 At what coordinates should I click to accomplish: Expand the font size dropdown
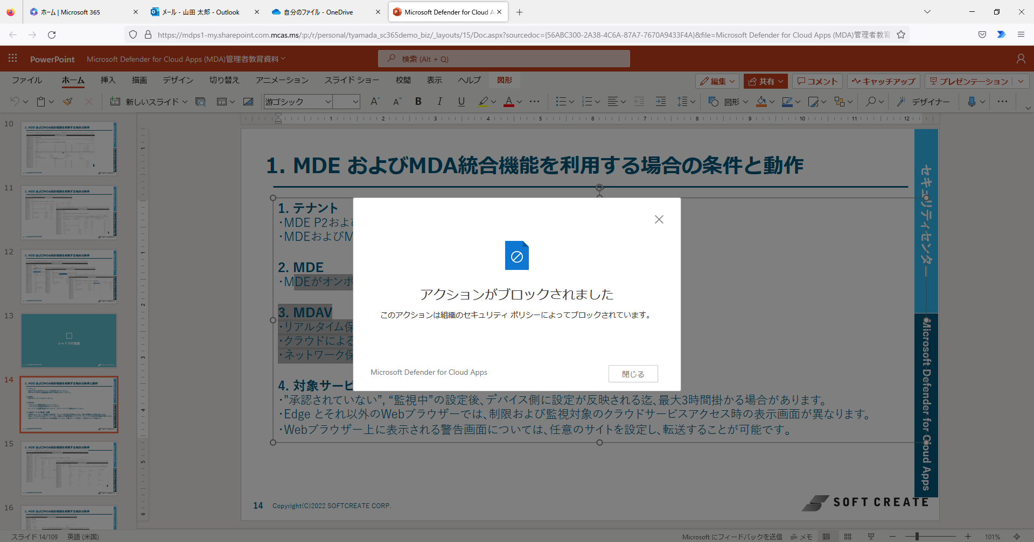tap(355, 102)
